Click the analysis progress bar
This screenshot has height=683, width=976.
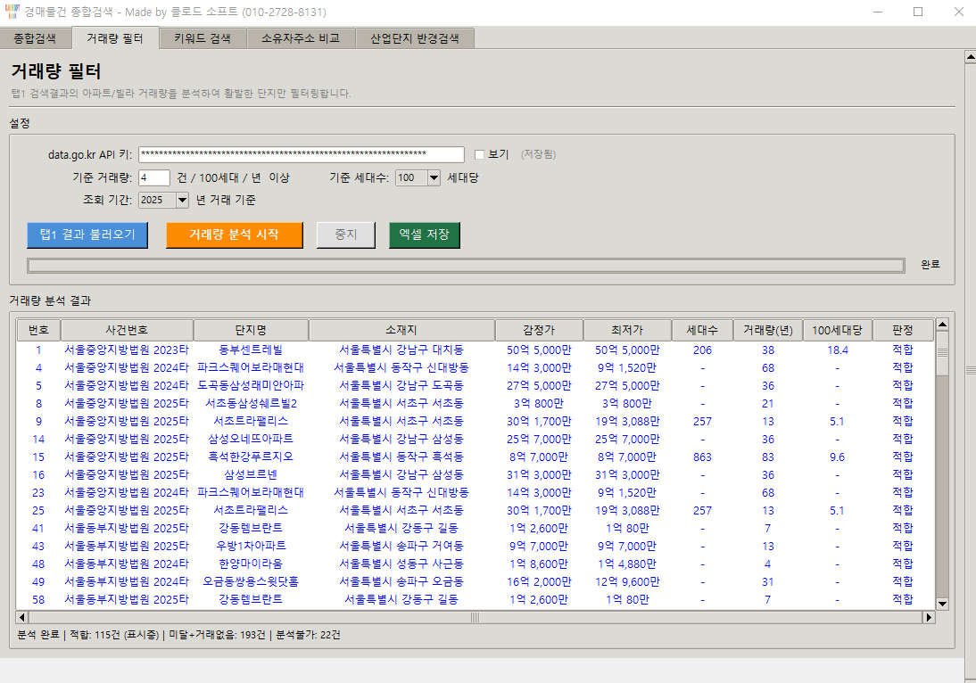click(465, 265)
